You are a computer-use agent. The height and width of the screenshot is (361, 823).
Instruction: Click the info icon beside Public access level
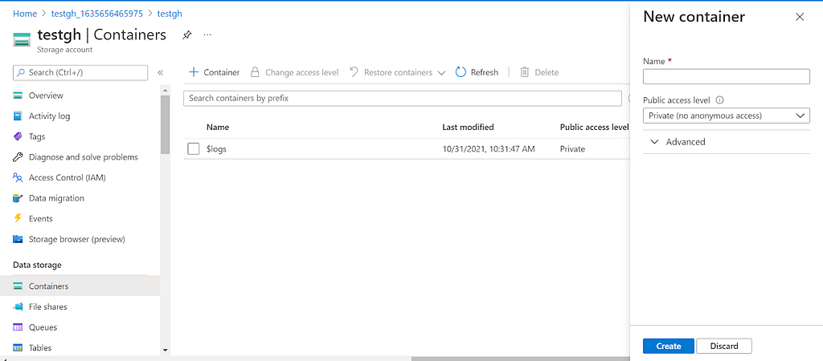tap(719, 99)
